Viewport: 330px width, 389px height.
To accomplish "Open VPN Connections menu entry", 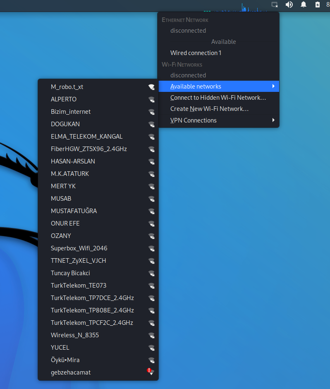I will (219, 120).
